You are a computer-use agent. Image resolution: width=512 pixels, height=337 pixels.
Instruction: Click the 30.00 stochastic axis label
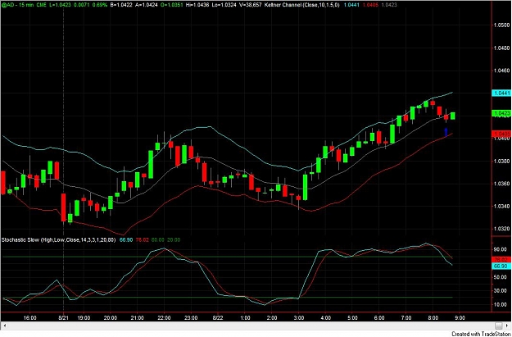coord(501,291)
